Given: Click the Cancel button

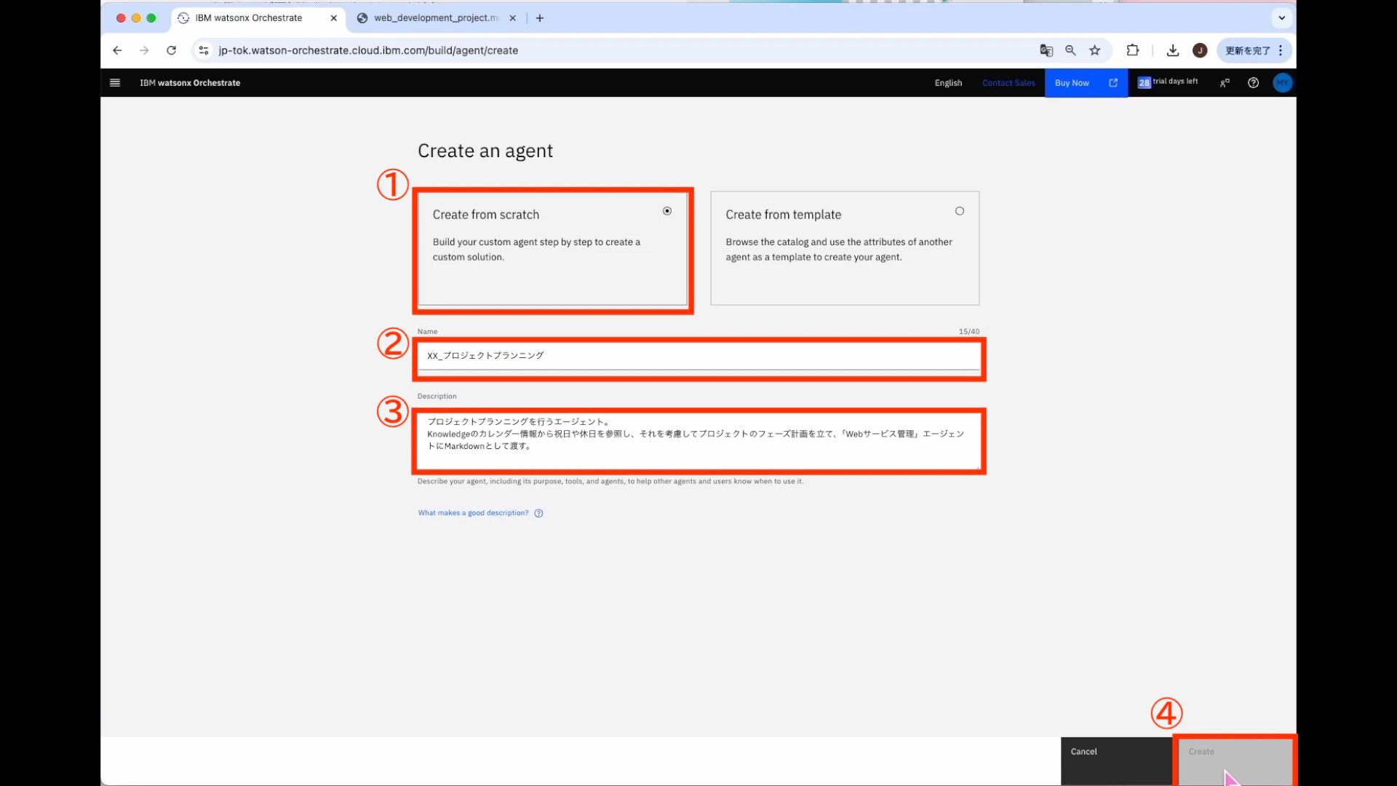Looking at the screenshot, I should tap(1116, 761).
